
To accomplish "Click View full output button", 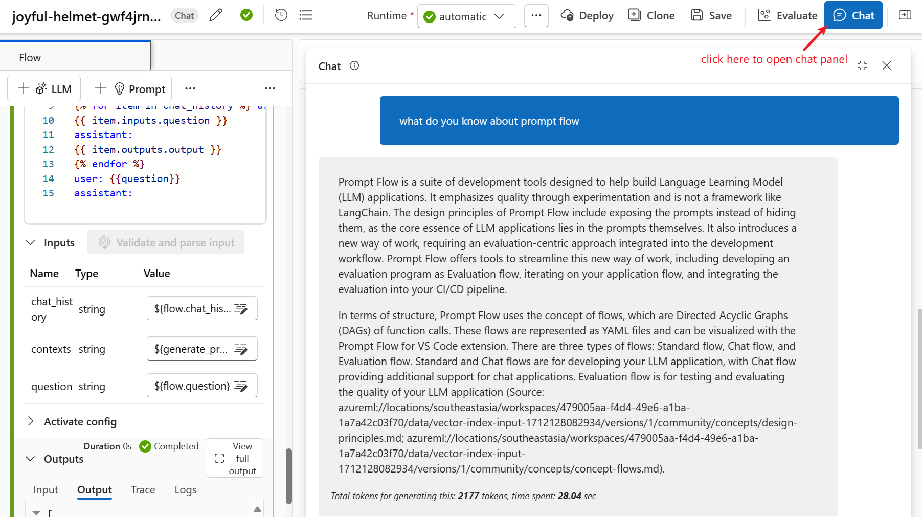I will click(235, 458).
